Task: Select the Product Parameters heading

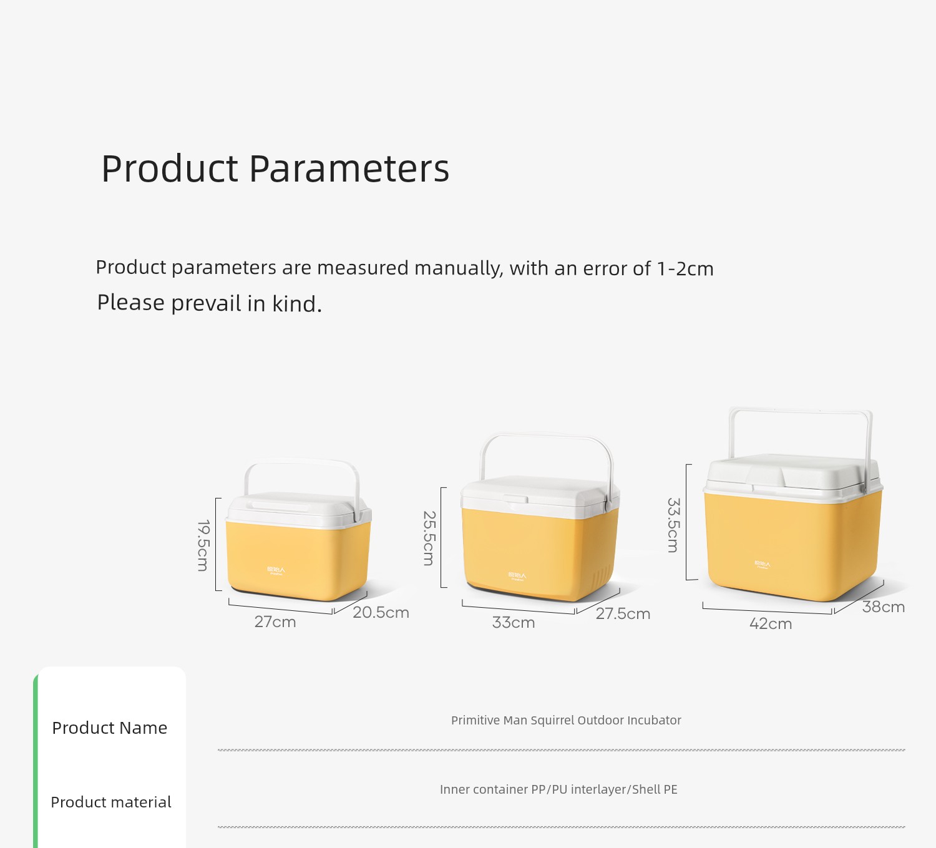Action: pyautogui.click(x=275, y=168)
